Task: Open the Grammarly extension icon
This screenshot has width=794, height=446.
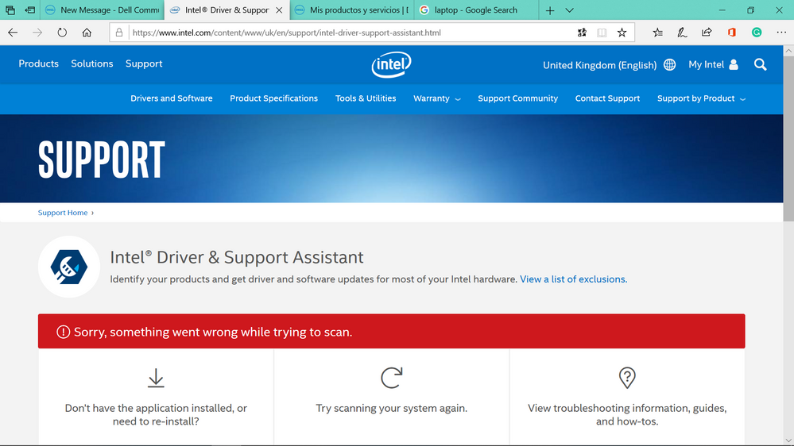Action: point(757,33)
